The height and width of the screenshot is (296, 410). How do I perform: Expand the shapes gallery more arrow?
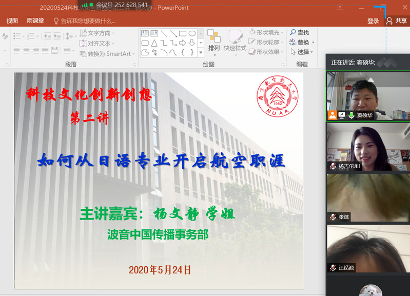point(201,53)
